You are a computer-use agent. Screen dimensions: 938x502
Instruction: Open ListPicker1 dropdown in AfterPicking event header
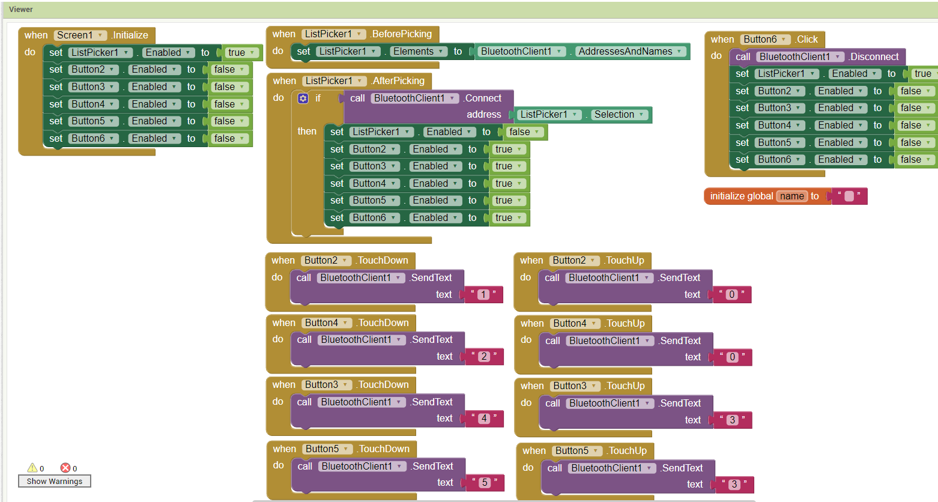(334, 80)
